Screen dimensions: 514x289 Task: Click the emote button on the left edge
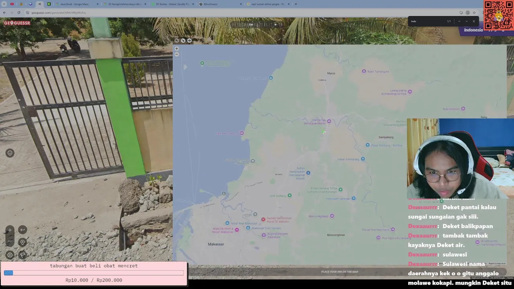click(10, 153)
